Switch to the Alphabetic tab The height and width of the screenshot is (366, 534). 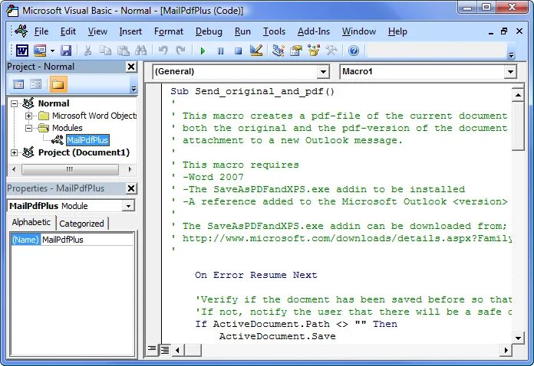31,222
